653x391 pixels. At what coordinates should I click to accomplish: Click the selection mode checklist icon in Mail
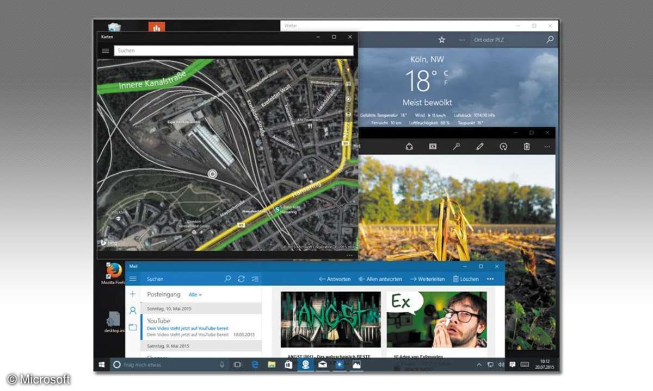tap(255, 279)
